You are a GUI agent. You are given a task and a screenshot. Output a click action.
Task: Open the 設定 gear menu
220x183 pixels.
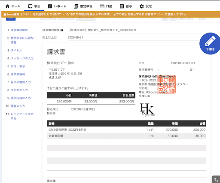tap(146, 6)
